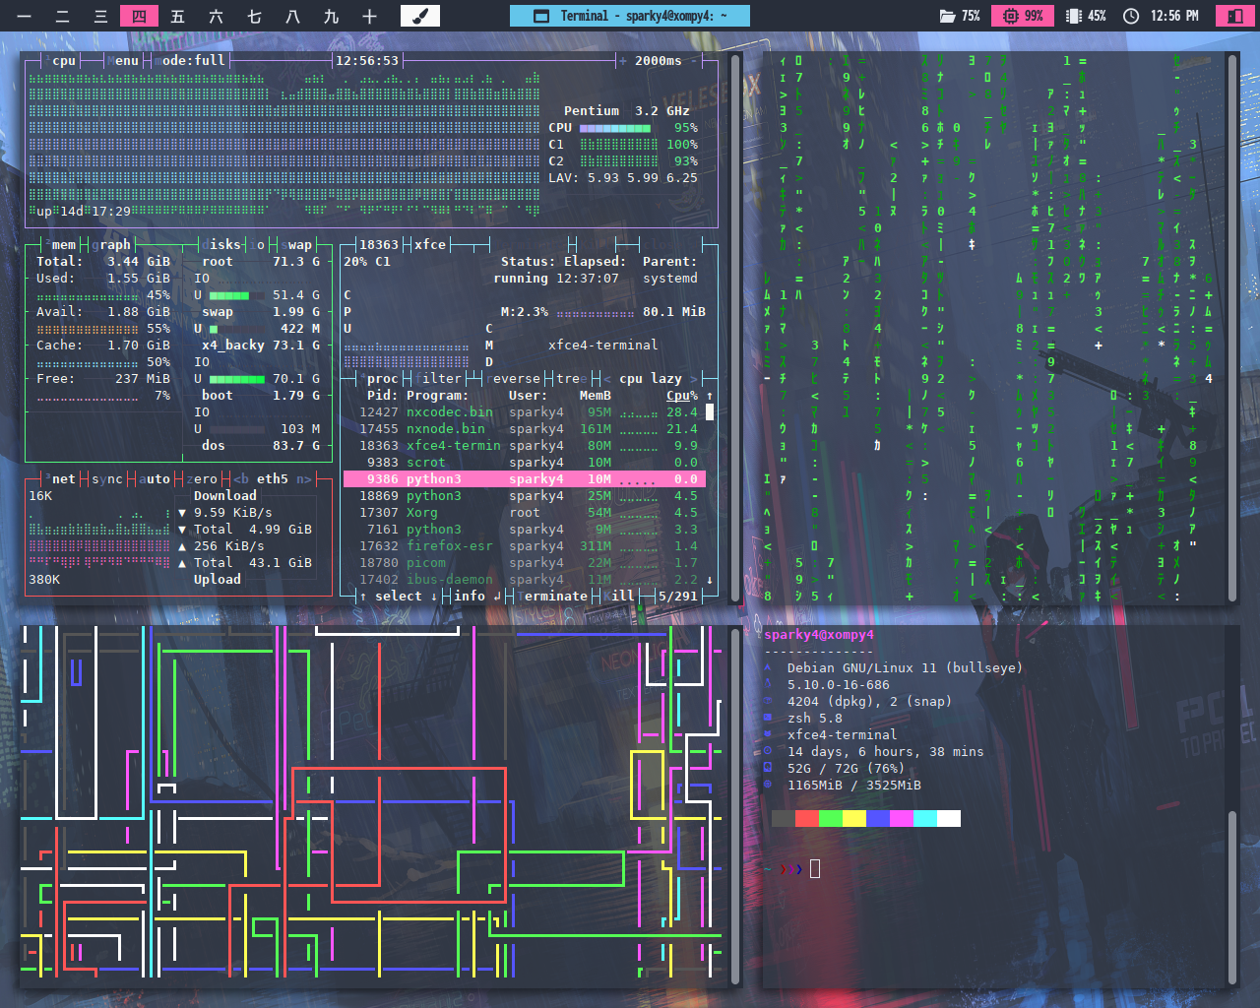This screenshot has height=1008, width=1260.
Task: Toggle the net auto scaling option
Action: click(154, 479)
